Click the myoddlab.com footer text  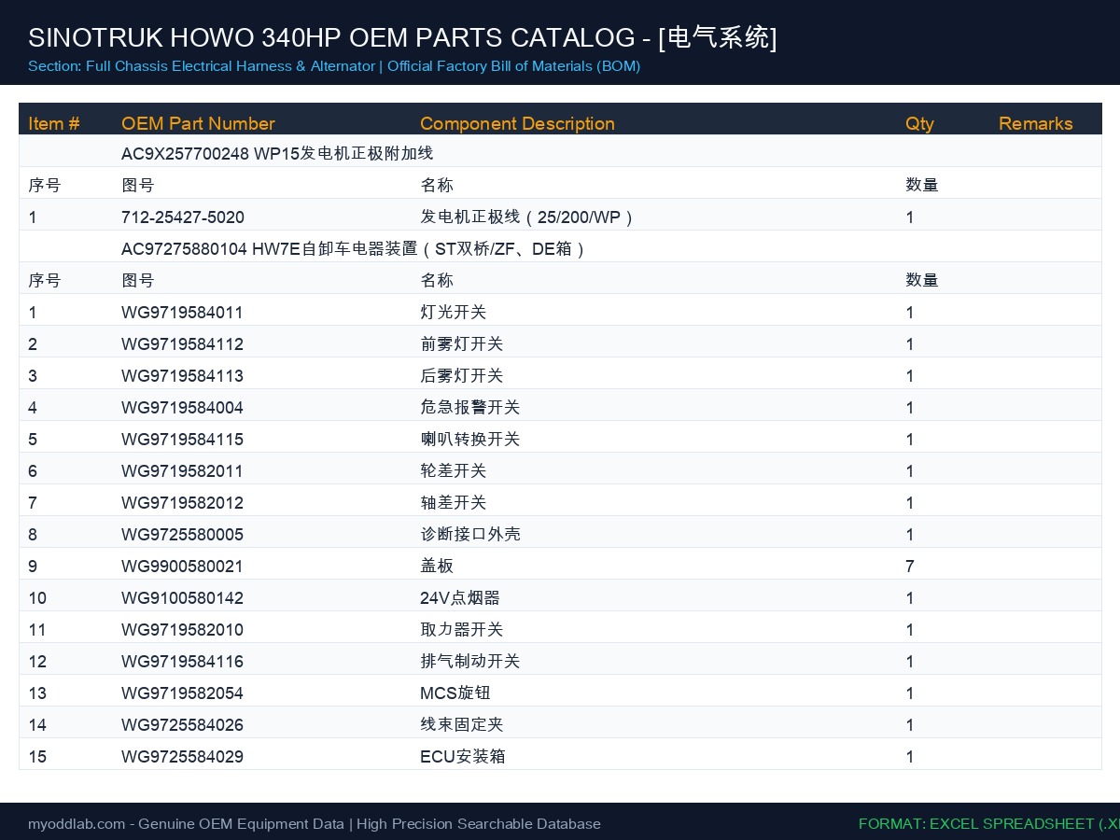[x=315, y=824]
